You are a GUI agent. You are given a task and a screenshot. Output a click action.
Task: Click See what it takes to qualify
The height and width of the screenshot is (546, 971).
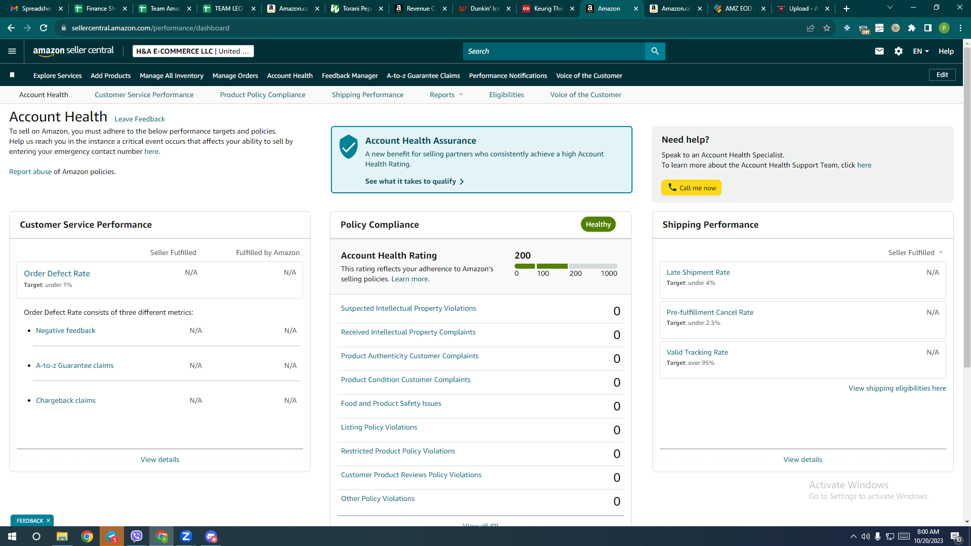[414, 181]
